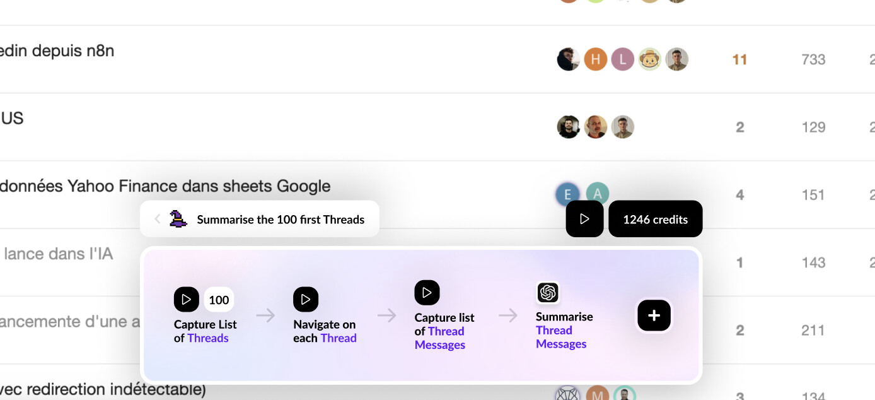This screenshot has width=875, height=400.
Task: Open the mauve L user avatar
Action: (x=622, y=59)
